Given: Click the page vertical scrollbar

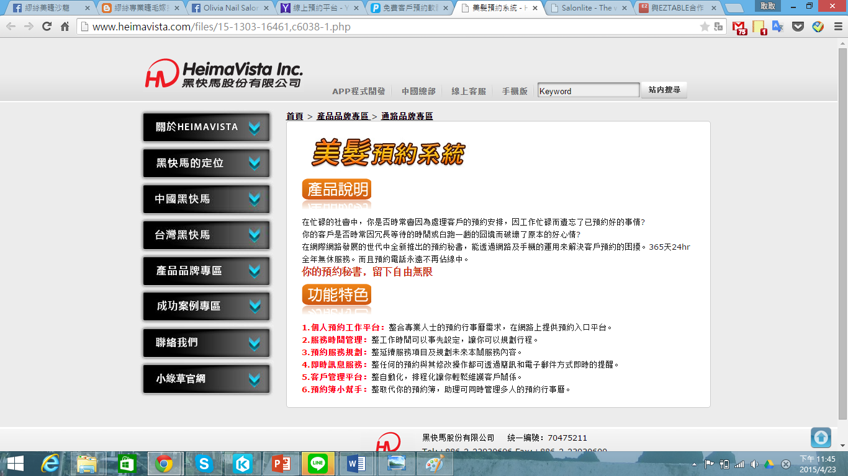Looking at the screenshot, I should pos(842,234).
